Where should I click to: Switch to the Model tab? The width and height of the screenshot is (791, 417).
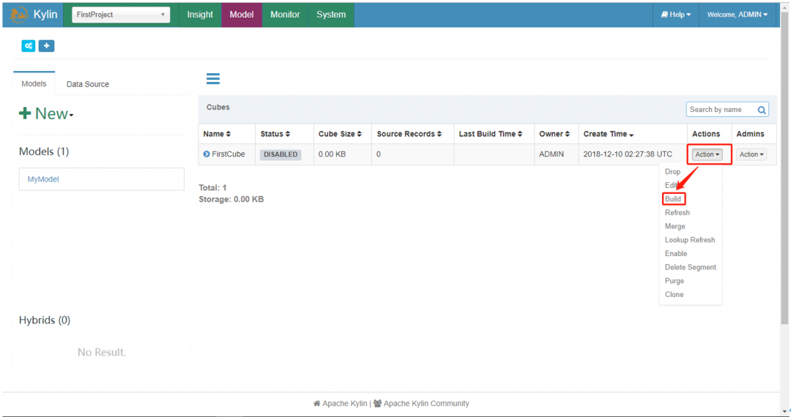pos(242,15)
